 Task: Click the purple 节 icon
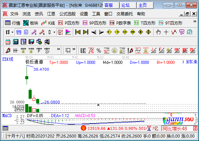182,32
